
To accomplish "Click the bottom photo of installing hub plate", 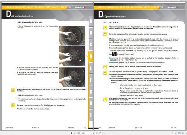I will (x=72, y=77).
